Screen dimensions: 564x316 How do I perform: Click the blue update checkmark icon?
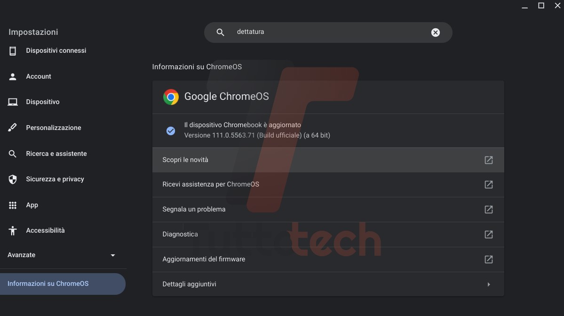pos(171,131)
